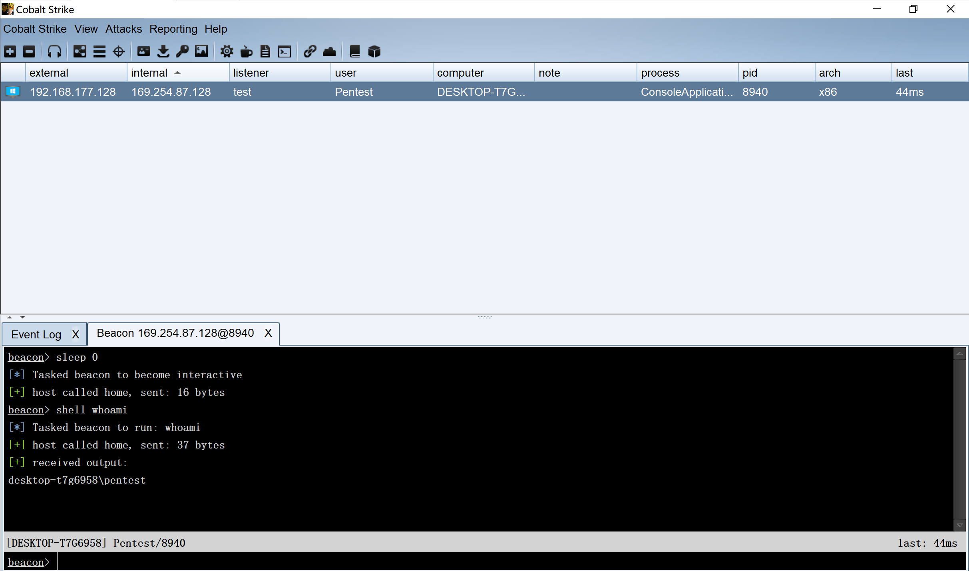Click the Disconnect minus icon

29,51
